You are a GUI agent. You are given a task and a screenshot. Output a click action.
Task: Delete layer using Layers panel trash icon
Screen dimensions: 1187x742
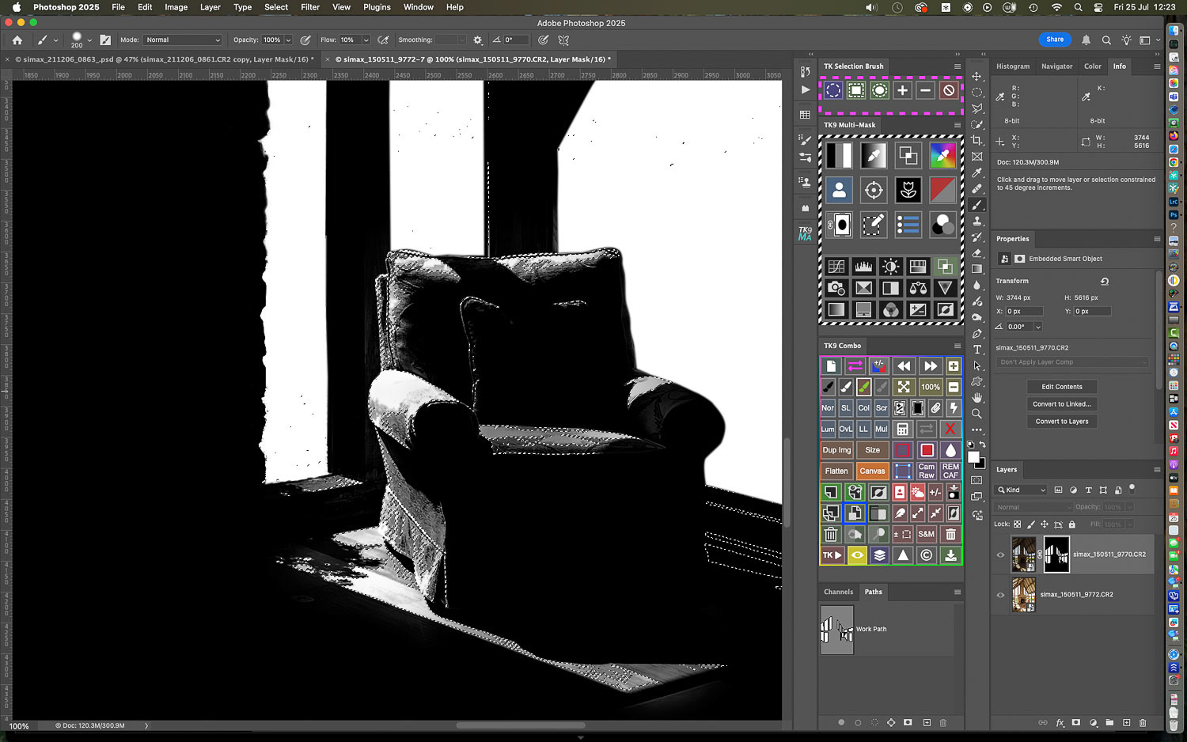coord(1142,722)
